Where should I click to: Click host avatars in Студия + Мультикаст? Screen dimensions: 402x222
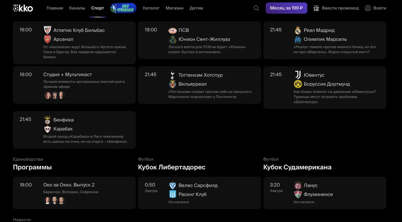(x=54, y=95)
